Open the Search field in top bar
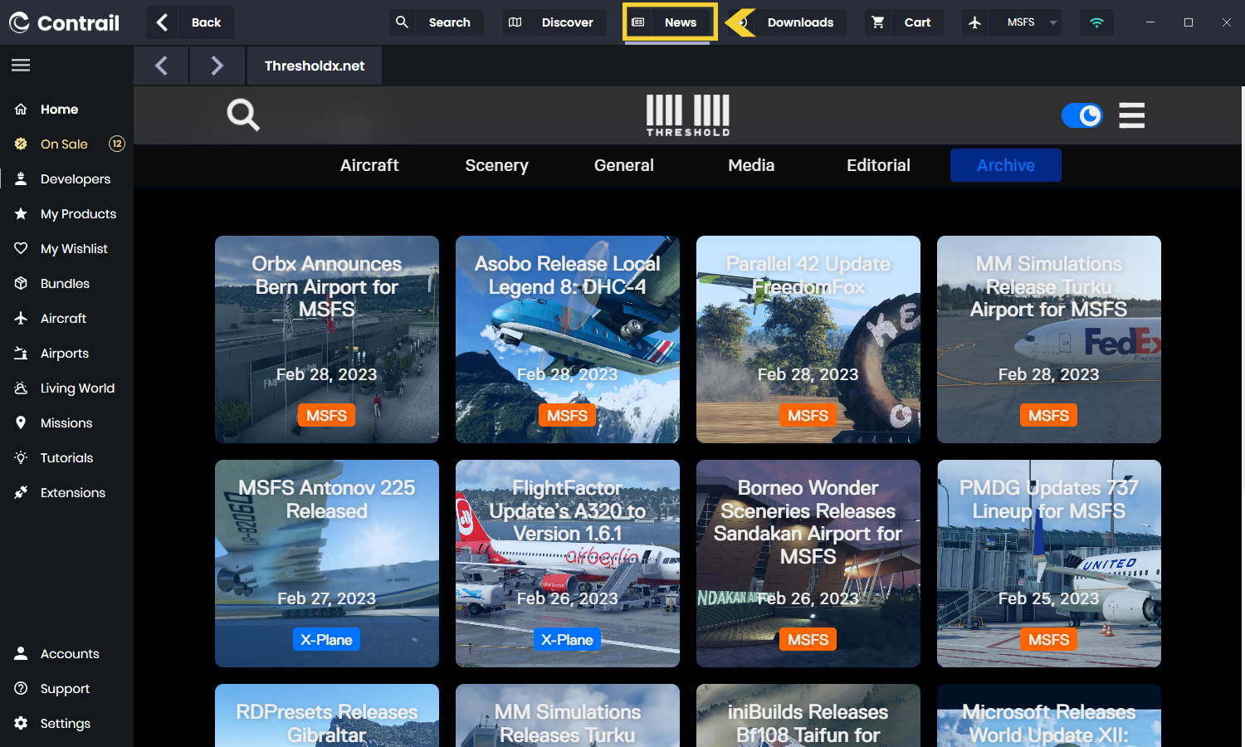 click(x=437, y=22)
